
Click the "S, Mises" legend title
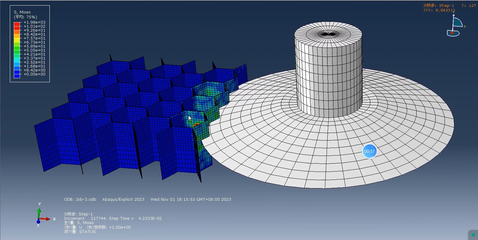click(x=22, y=12)
